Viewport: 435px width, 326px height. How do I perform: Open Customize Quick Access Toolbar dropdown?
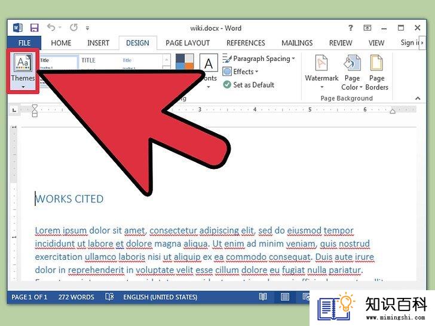tap(87, 28)
